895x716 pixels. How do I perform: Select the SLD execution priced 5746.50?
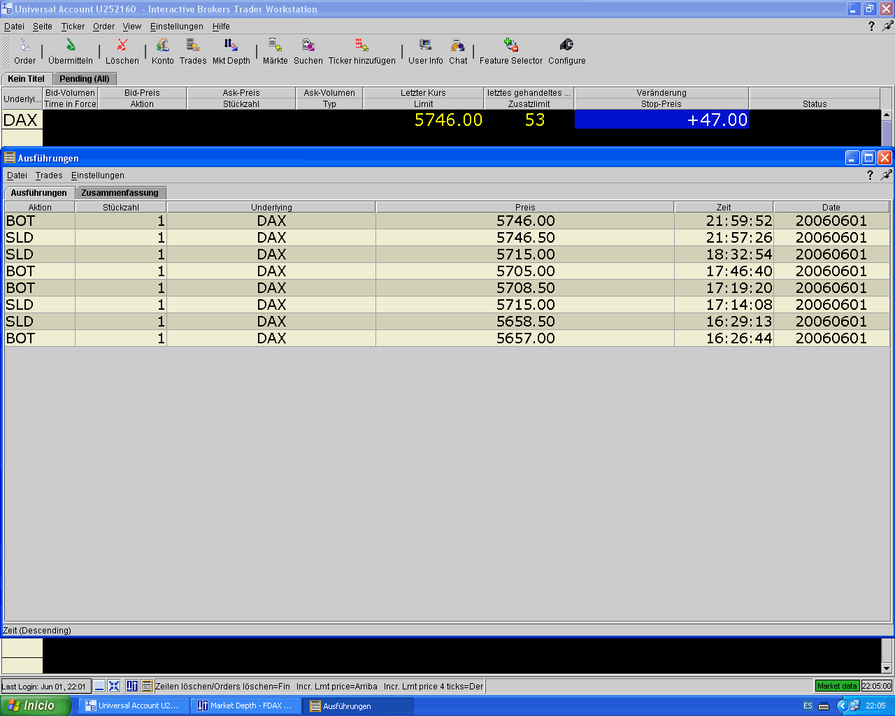pyautogui.click(x=447, y=238)
